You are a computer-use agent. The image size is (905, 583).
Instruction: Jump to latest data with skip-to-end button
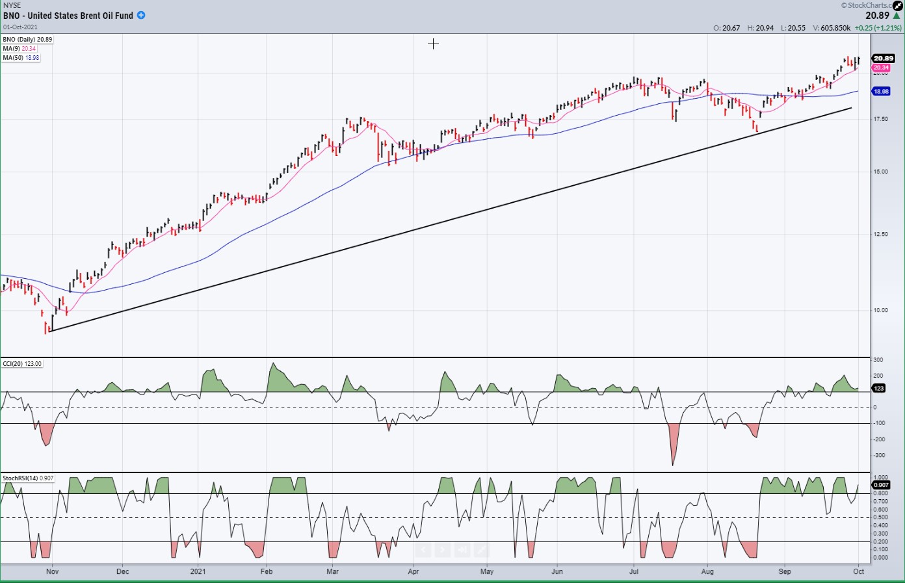click(x=462, y=551)
